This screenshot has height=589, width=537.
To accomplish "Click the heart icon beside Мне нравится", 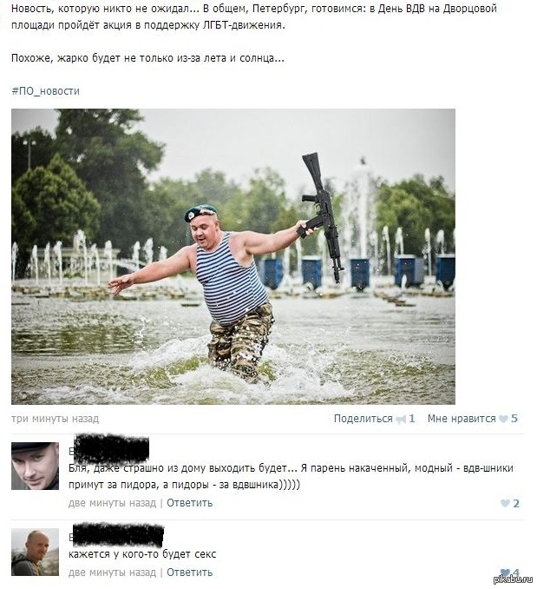I will [x=503, y=419].
